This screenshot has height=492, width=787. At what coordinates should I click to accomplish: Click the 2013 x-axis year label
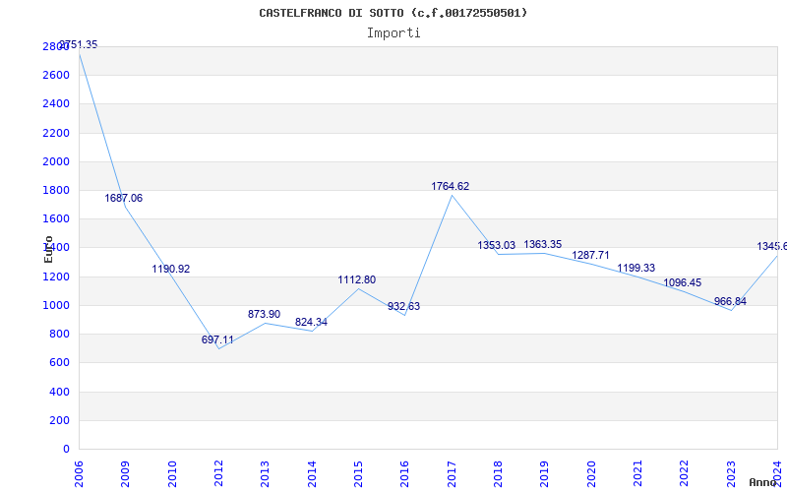(x=265, y=474)
